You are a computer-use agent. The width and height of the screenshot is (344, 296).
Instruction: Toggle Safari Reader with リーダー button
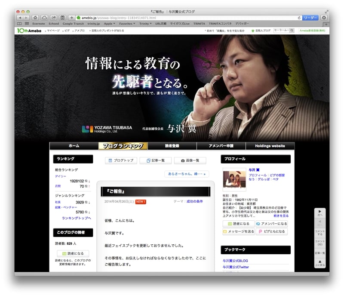310,18
